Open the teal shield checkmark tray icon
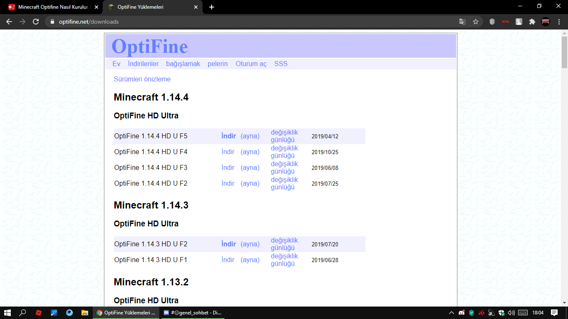 pyautogui.click(x=472, y=313)
